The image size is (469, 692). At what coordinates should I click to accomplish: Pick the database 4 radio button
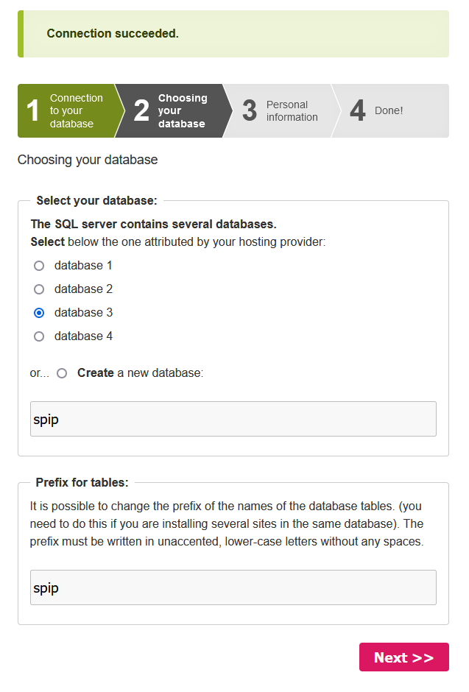pos(39,336)
